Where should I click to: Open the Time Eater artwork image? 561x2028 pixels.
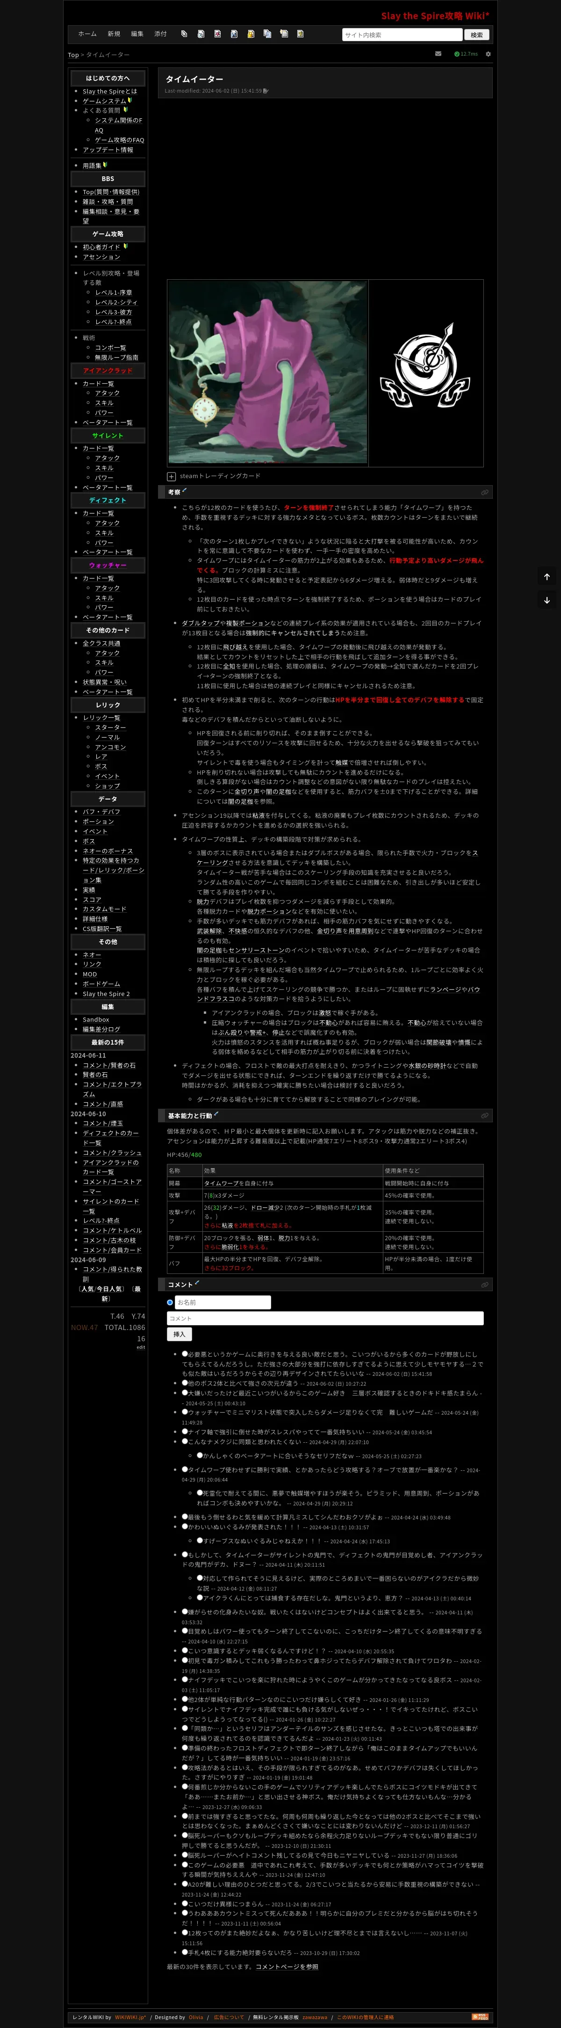click(267, 372)
